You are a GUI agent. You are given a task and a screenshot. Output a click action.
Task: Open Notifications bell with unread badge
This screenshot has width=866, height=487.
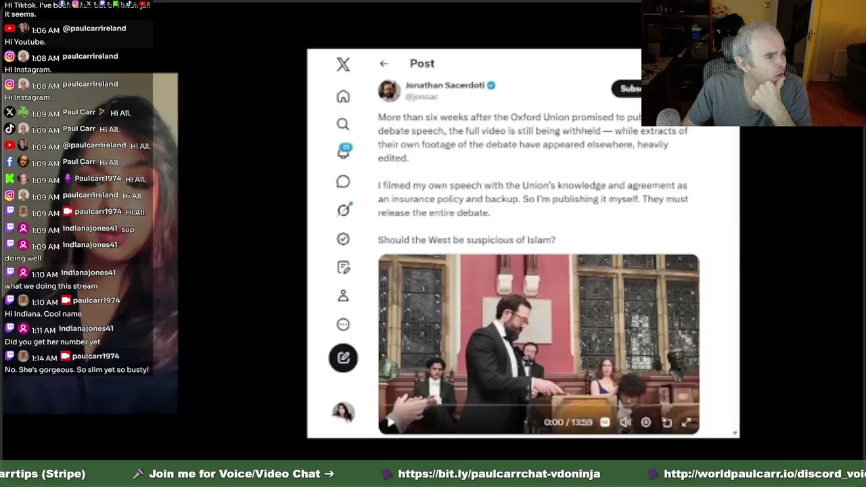coord(343,152)
